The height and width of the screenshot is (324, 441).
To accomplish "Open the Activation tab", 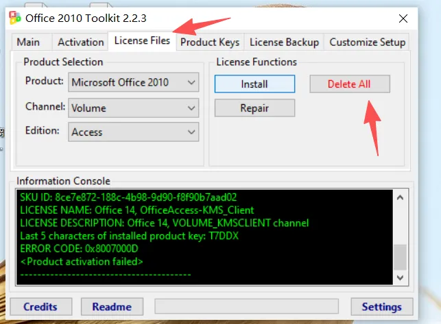I will (81, 42).
